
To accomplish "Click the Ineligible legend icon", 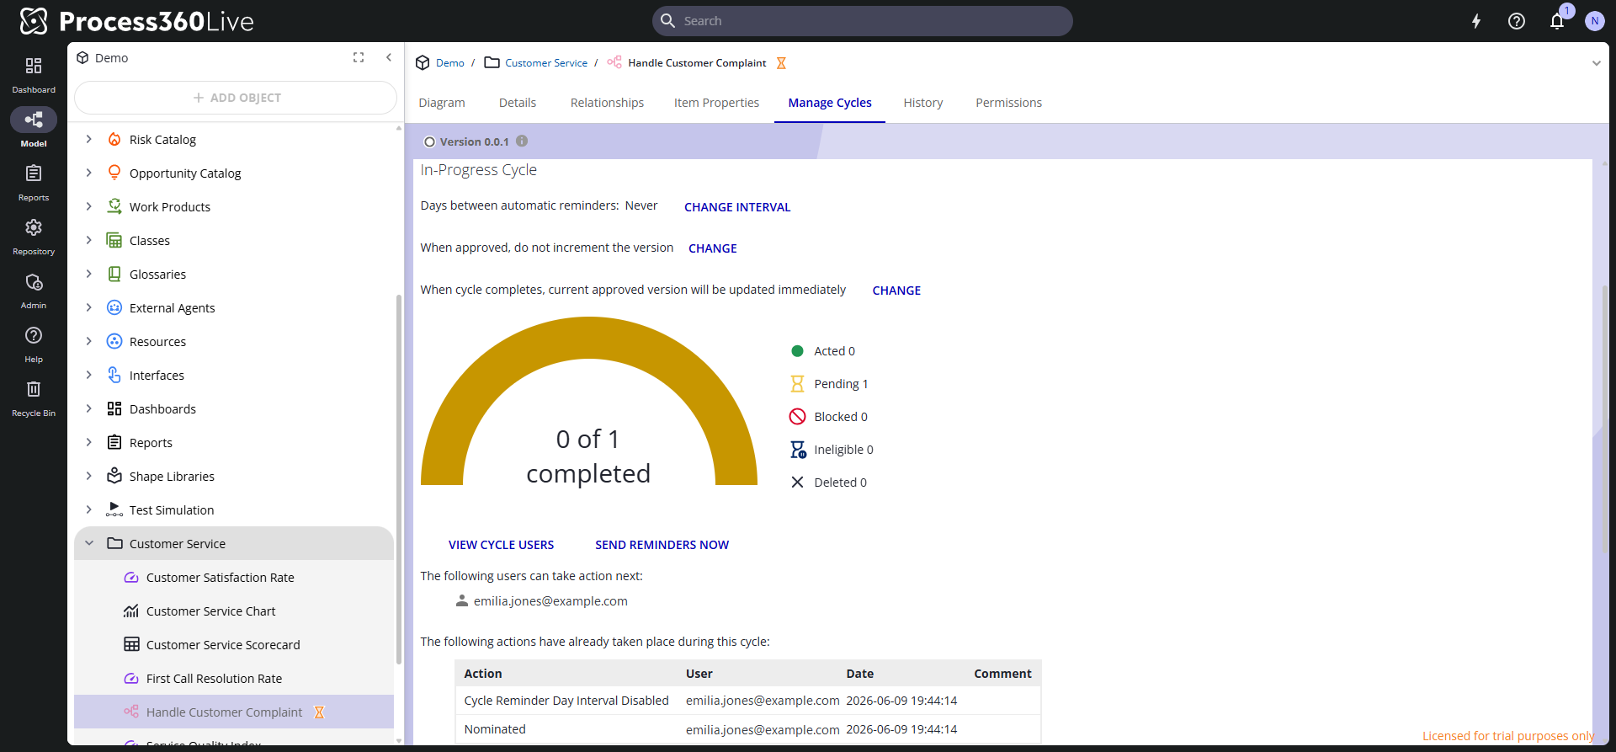I will (798, 450).
